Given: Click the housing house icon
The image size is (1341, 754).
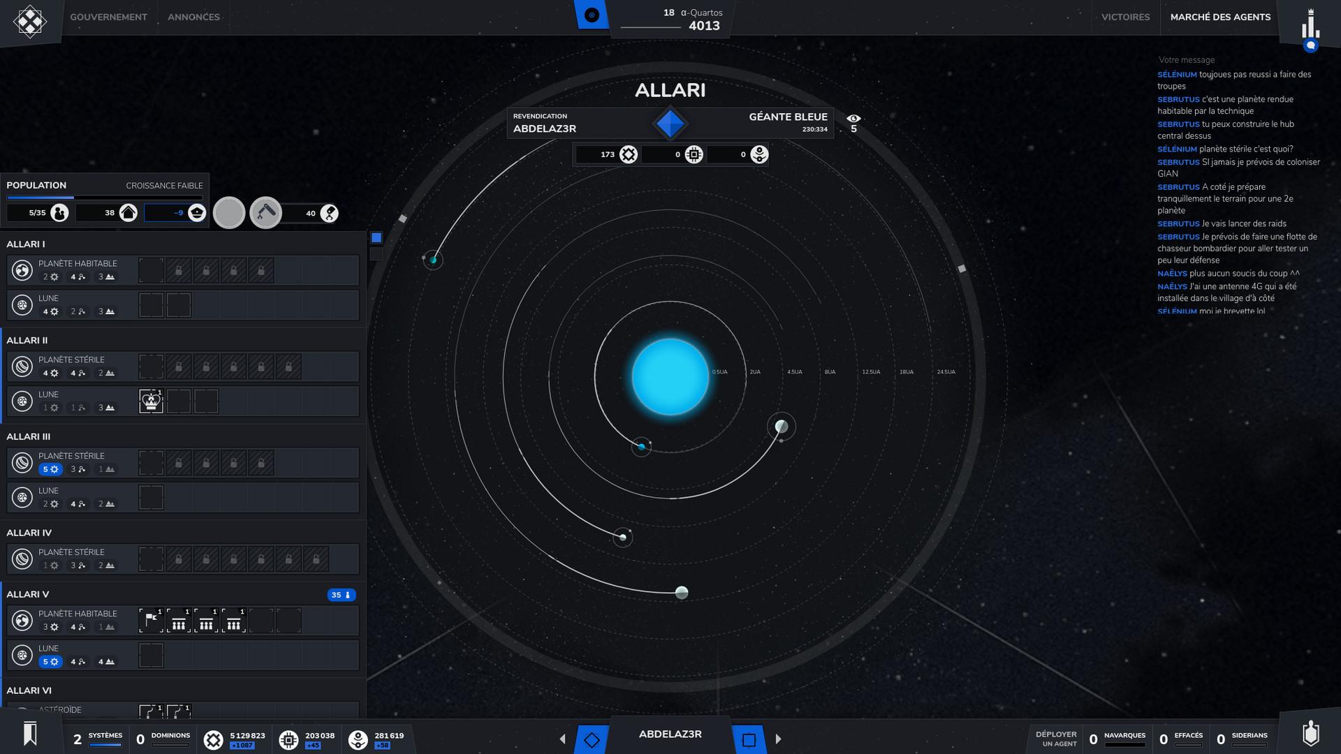Looking at the screenshot, I should [x=128, y=213].
